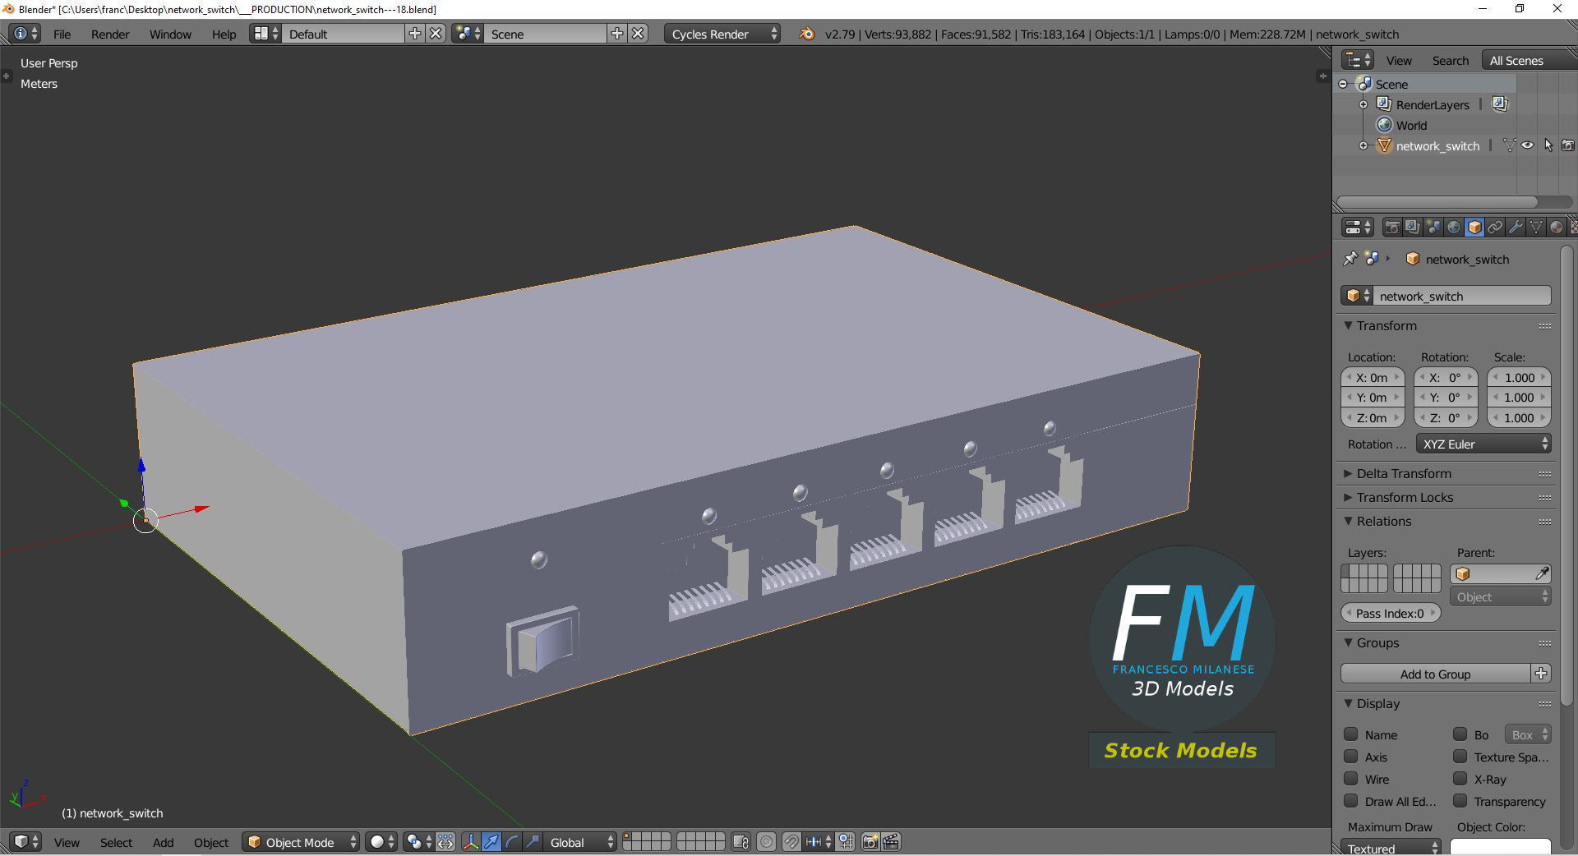1578x856 pixels.
Task: Open the Material properties tab (sphere icon)
Action: (x=1557, y=228)
